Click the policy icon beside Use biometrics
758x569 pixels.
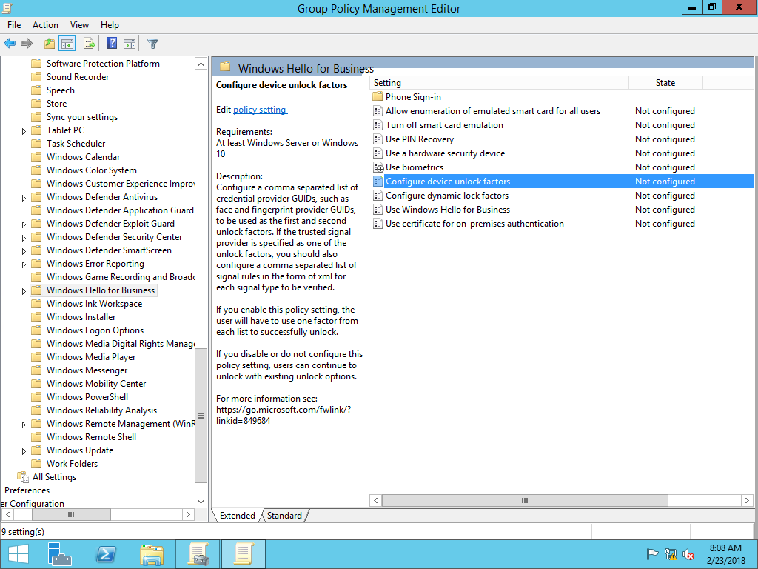378,167
